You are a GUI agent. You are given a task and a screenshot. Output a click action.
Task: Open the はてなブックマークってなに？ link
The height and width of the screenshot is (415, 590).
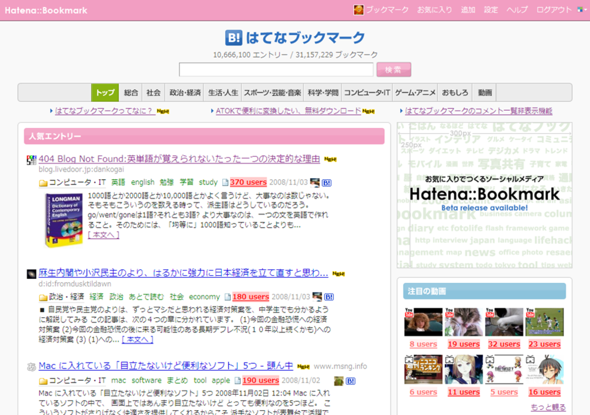coord(105,111)
